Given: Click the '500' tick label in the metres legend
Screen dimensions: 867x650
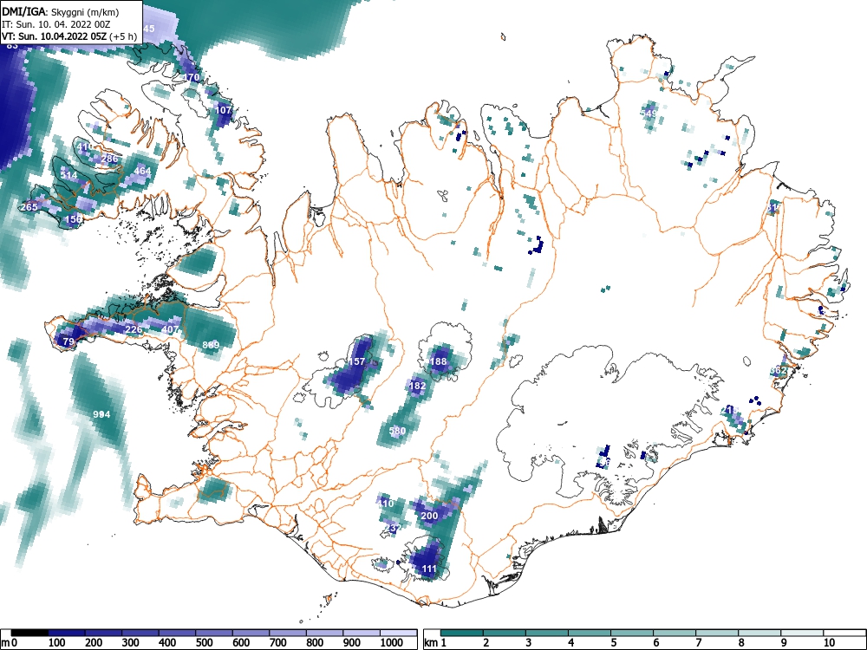Looking at the screenshot, I should coord(205,643).
